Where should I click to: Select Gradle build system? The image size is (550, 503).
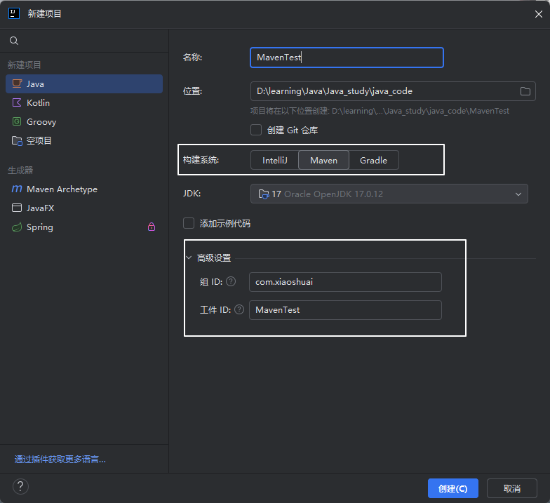(x=373, y=160)
